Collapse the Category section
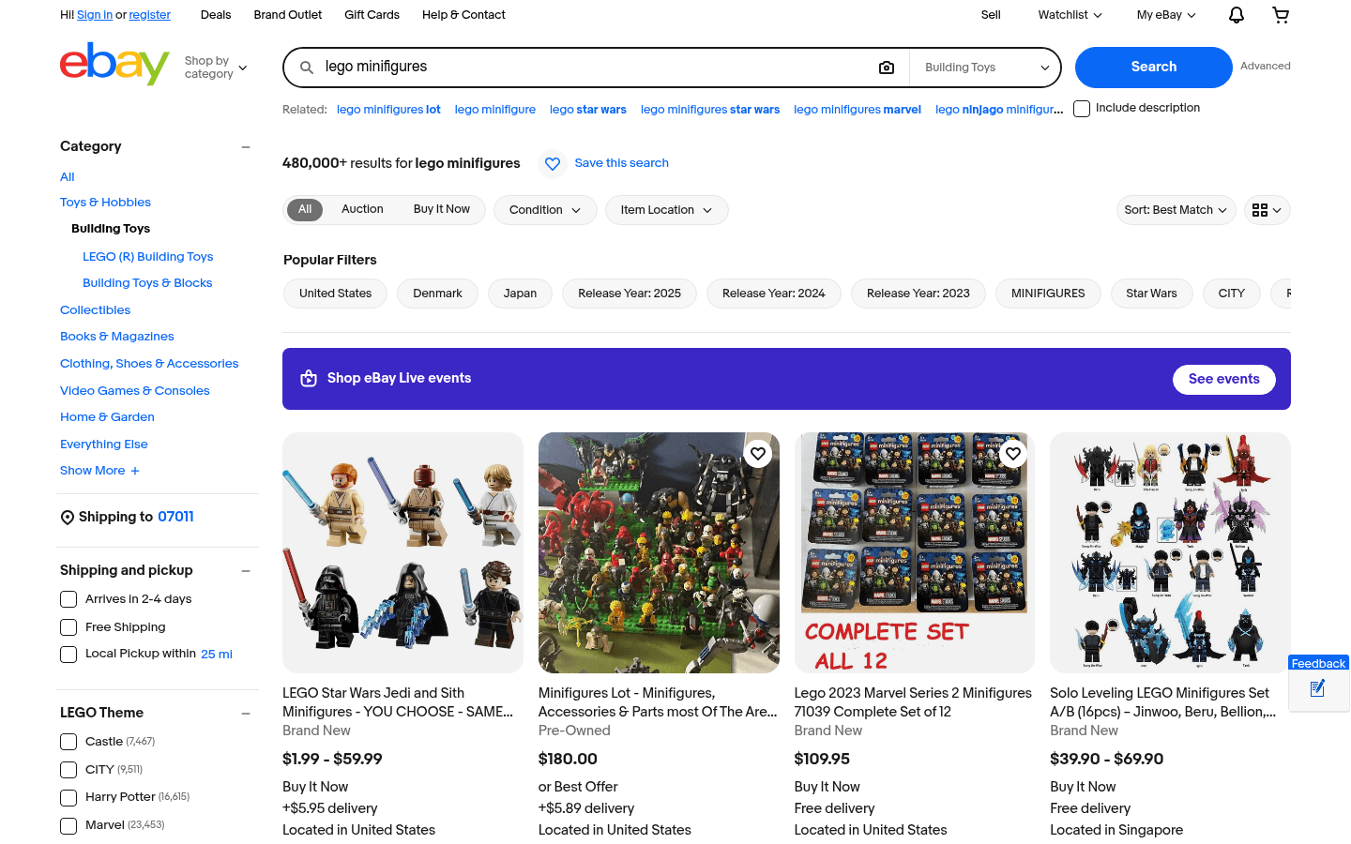 tap(246, 147)
